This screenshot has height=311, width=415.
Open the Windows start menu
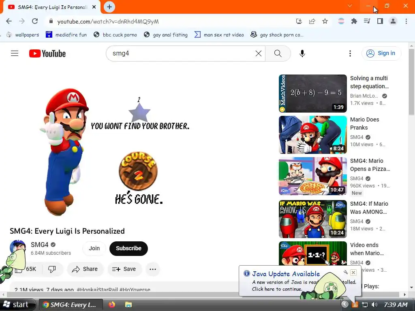point(17,305)
